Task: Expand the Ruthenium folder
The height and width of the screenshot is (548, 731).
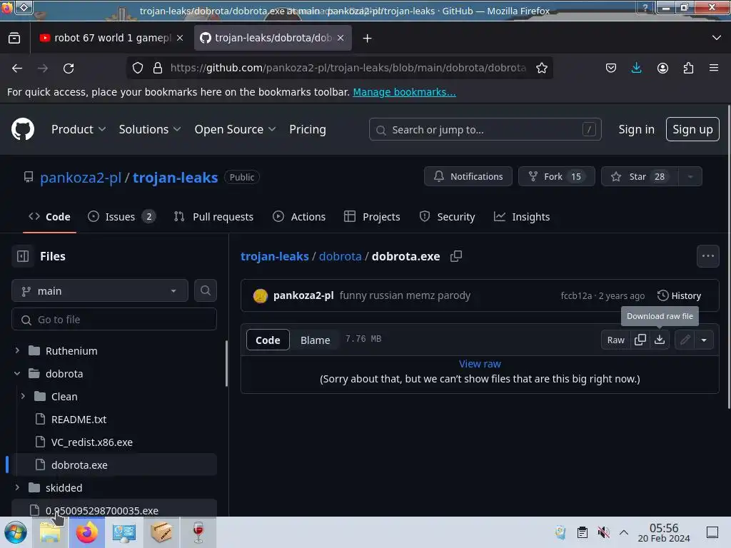Action: pyautogui.click(x=17, y=350)
